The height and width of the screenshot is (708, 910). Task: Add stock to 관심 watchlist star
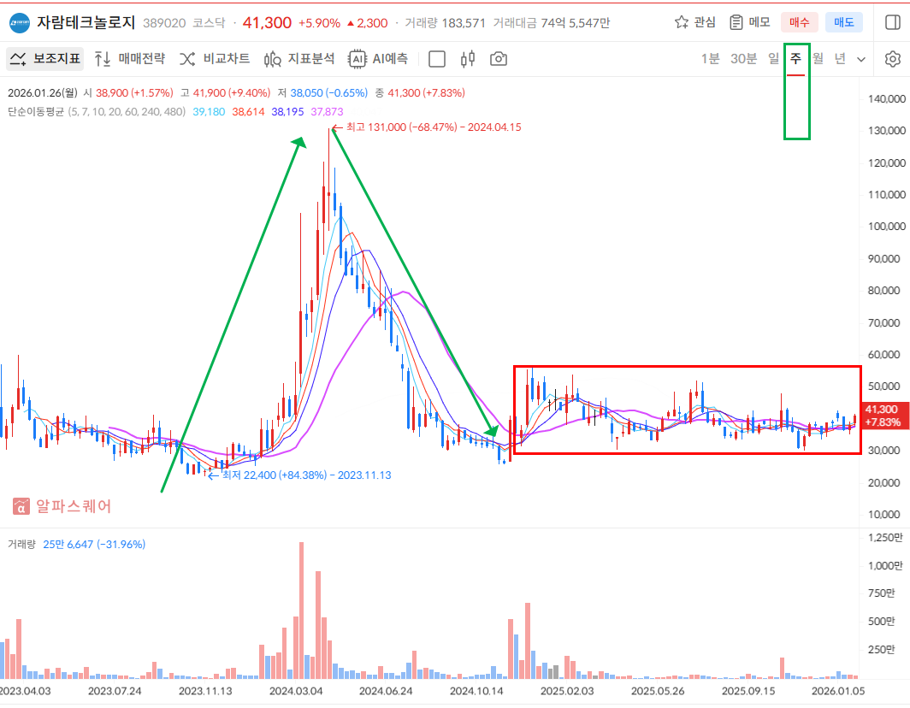pos(694,22)
